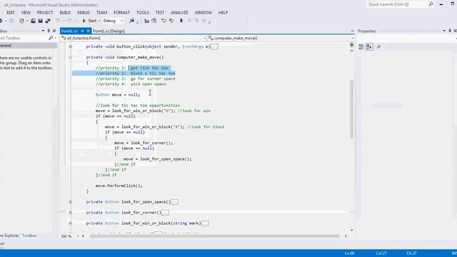The height and width of the screenshot is (257, 457).
Task: Expand the collapsed look_for_win_or_block method
Action: (70, 223)
